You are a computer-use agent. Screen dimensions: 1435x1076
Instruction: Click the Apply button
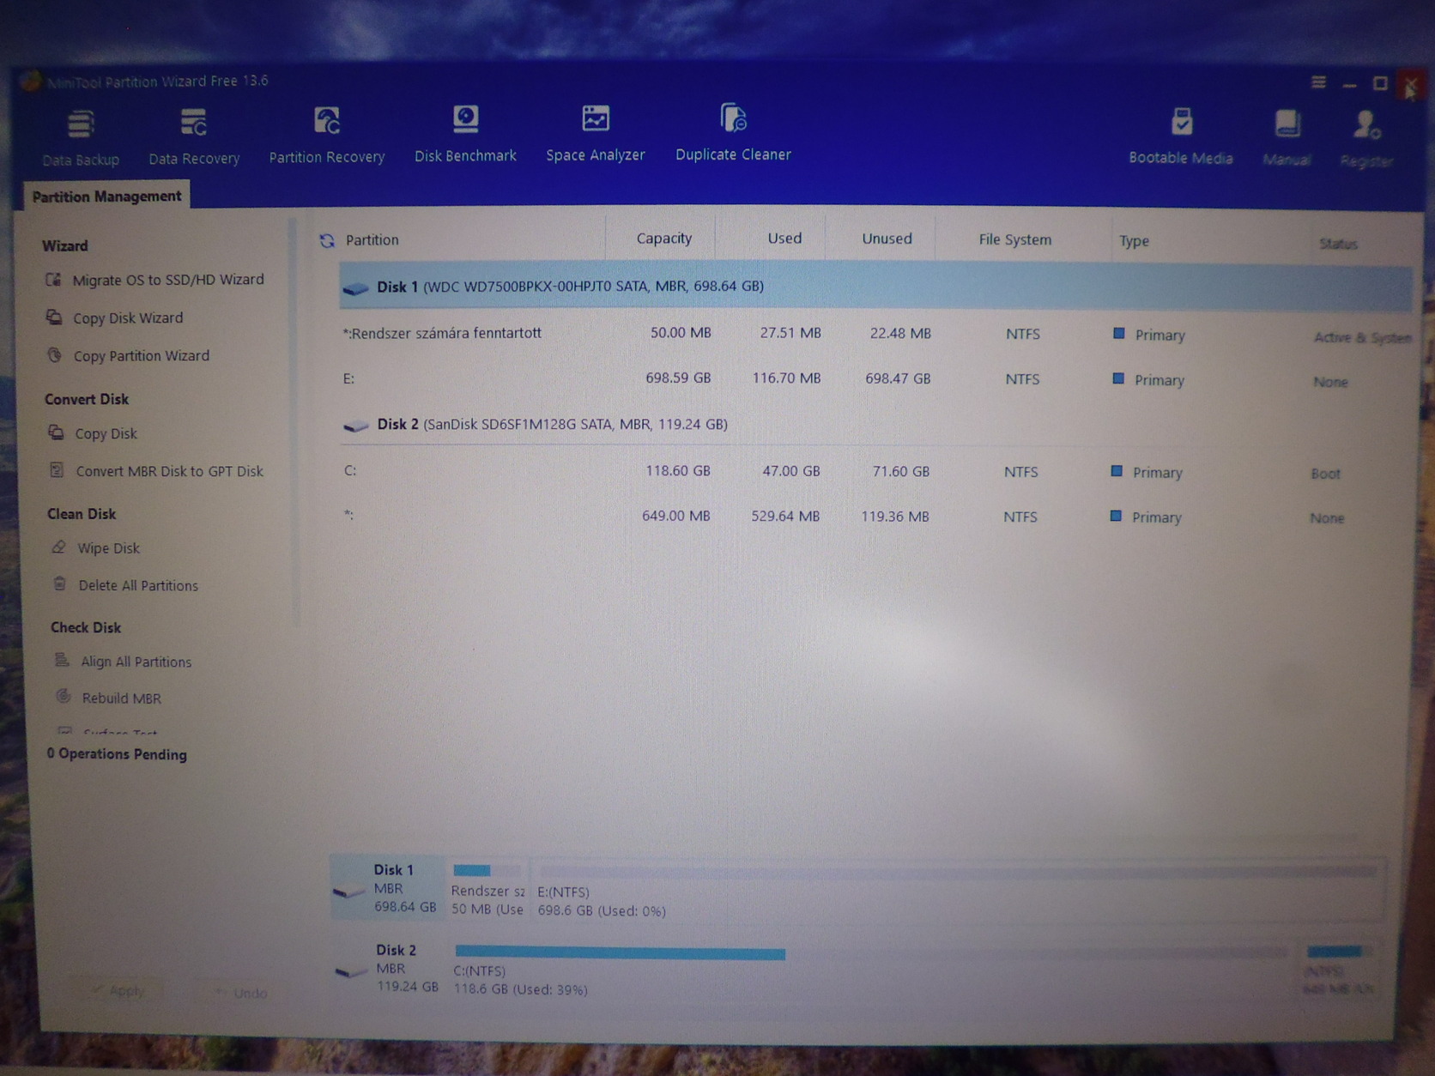[x=119, y=991]
